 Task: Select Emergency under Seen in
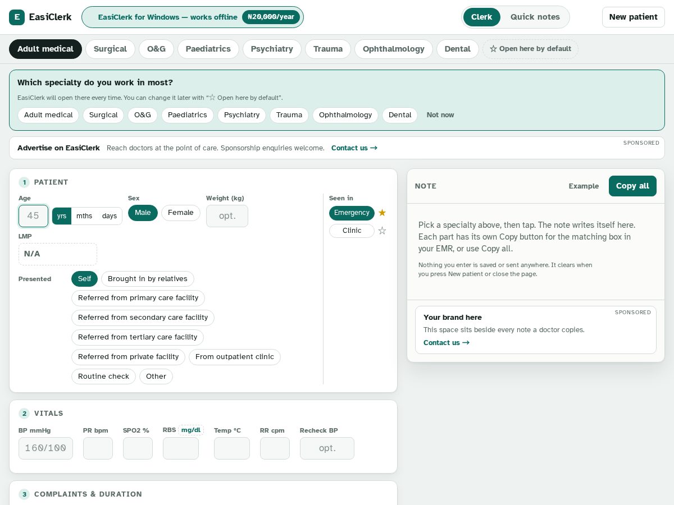[352, 213]
